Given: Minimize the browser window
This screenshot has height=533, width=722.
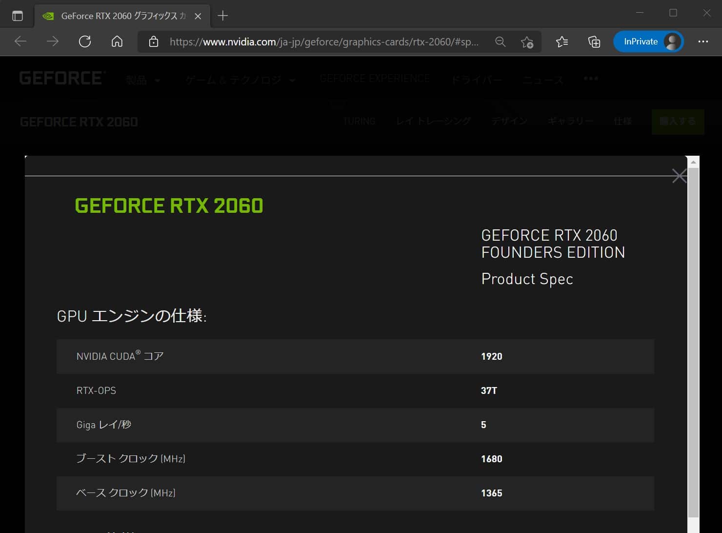Looking at the screenshot, I should click(640, 13).
